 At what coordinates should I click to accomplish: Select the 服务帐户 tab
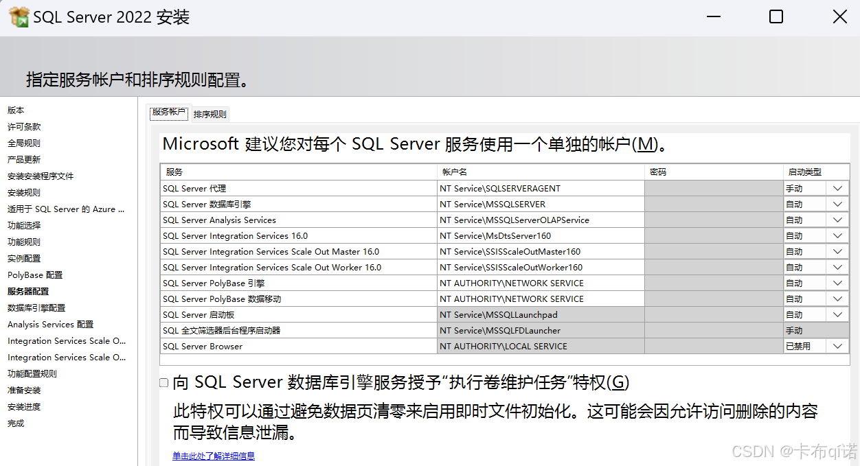(x=168, y=114)
